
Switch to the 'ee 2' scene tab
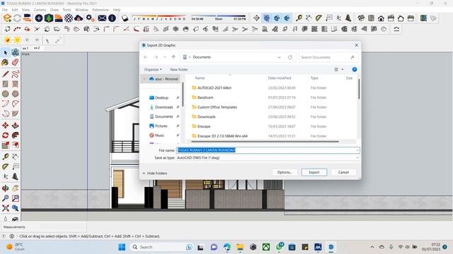point(37,48)
